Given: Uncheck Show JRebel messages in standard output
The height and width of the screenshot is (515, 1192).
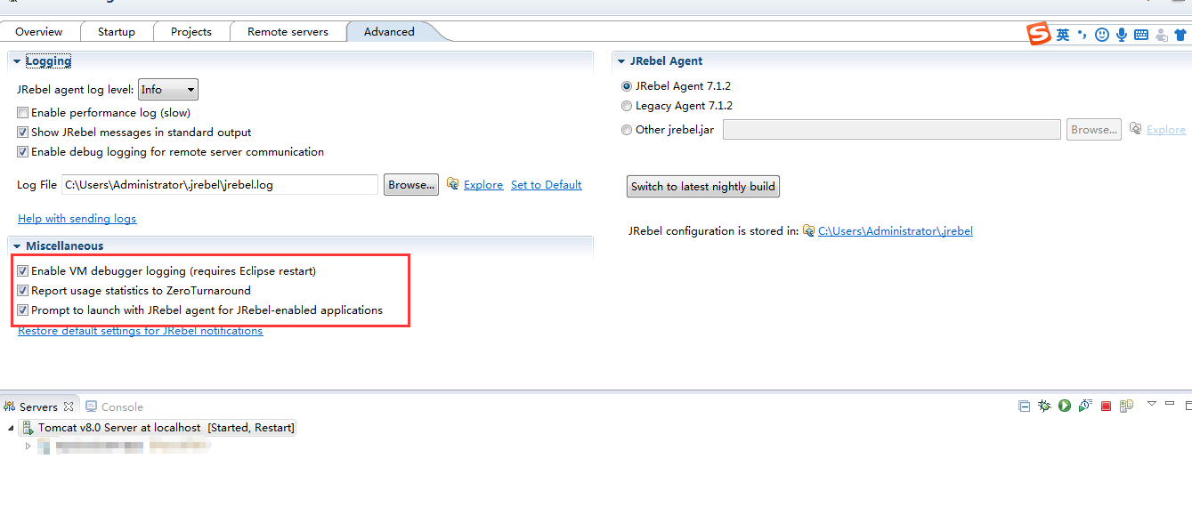Looking at the screenshot, I should (23, 133).
